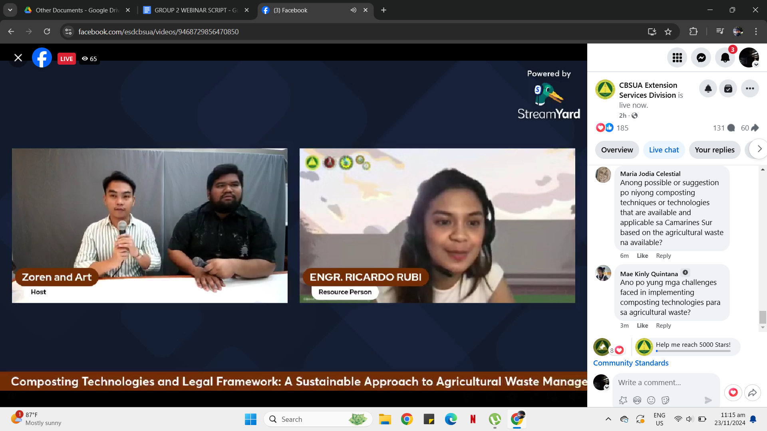Open the tab search dropdown arrow
This screenshot has height=431, width=767.
point(10,10)
